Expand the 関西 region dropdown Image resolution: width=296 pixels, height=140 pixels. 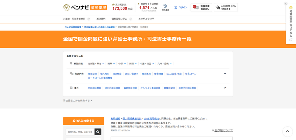click(133, 64)
